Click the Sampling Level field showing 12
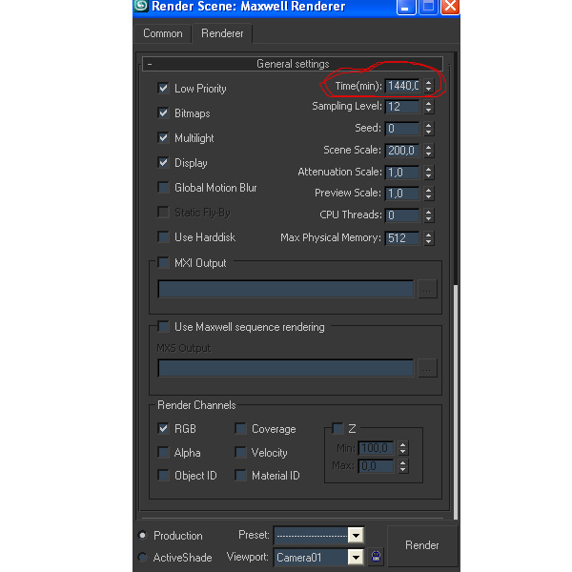 [x=402, y=107]
